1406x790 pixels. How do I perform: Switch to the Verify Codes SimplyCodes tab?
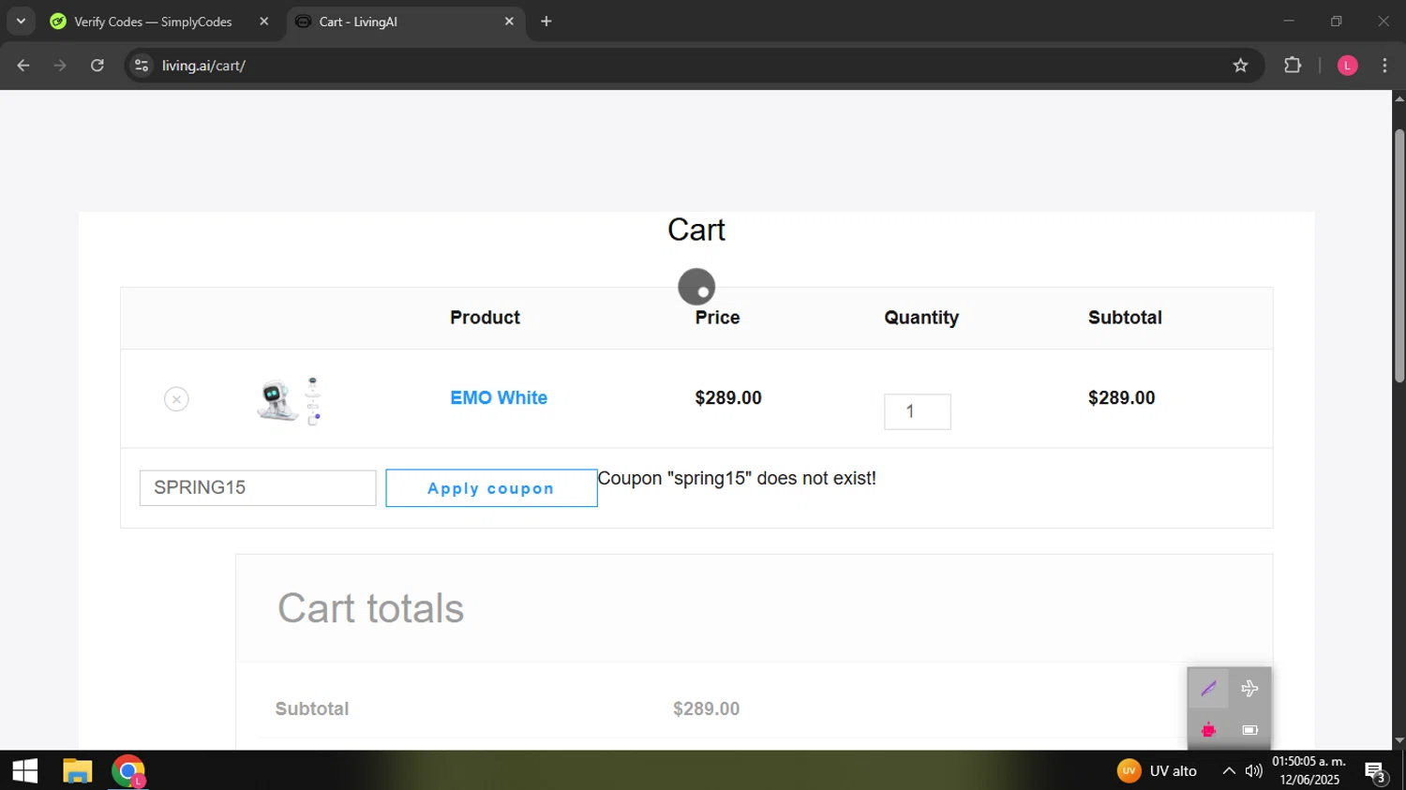click(153, 22)
